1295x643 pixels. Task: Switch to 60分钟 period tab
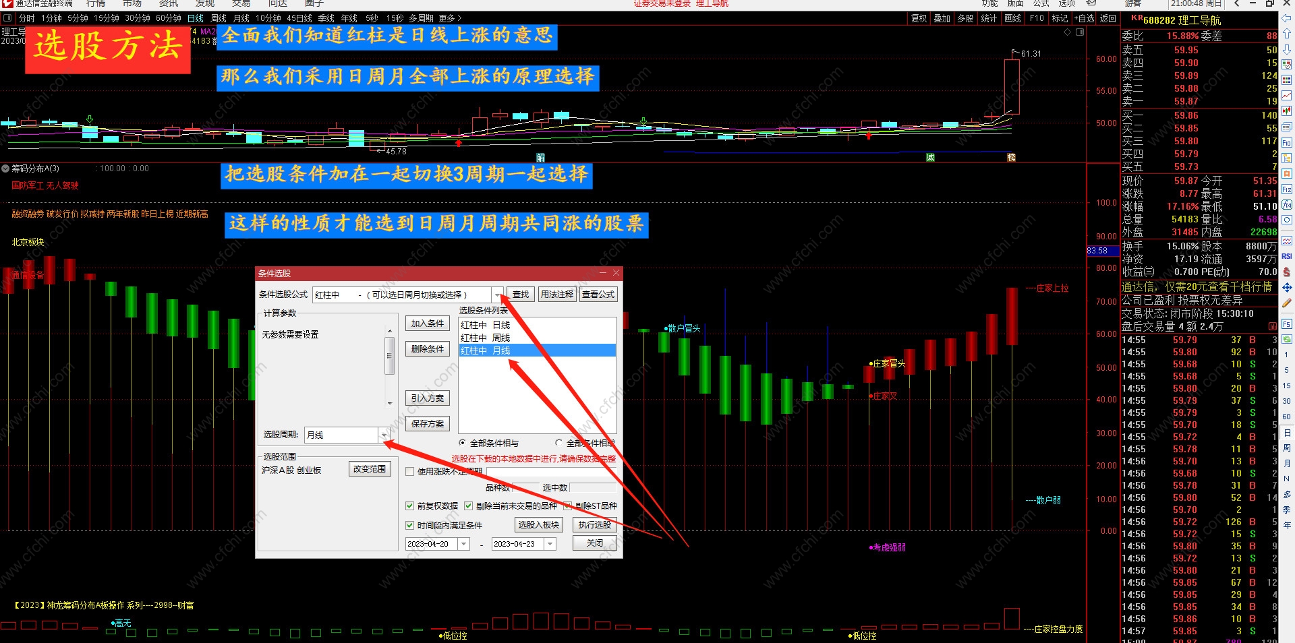point(169,18)
